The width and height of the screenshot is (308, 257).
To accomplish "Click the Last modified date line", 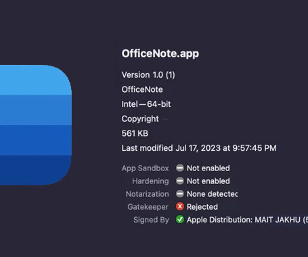I will (x=199, y=148).
